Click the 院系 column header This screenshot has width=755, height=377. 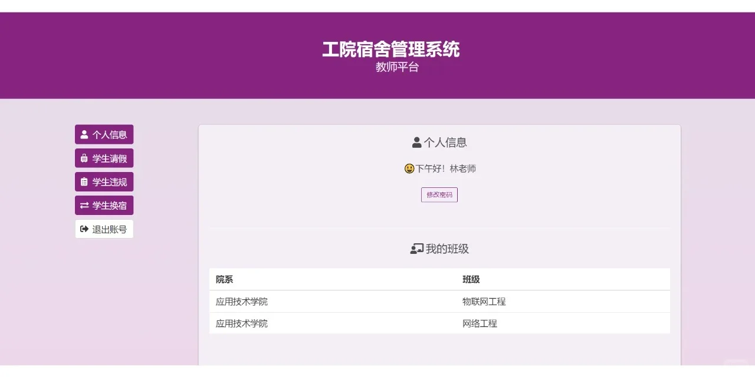pos(223,279)
